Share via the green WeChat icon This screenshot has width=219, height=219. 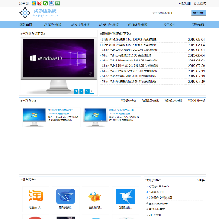point(46,4)
